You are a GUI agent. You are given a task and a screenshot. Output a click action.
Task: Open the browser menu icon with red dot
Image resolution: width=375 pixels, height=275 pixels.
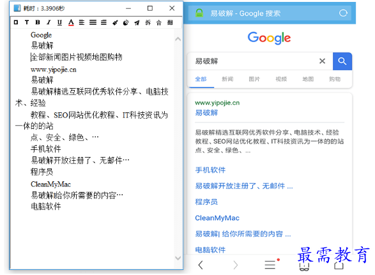(x=272, y=264)
